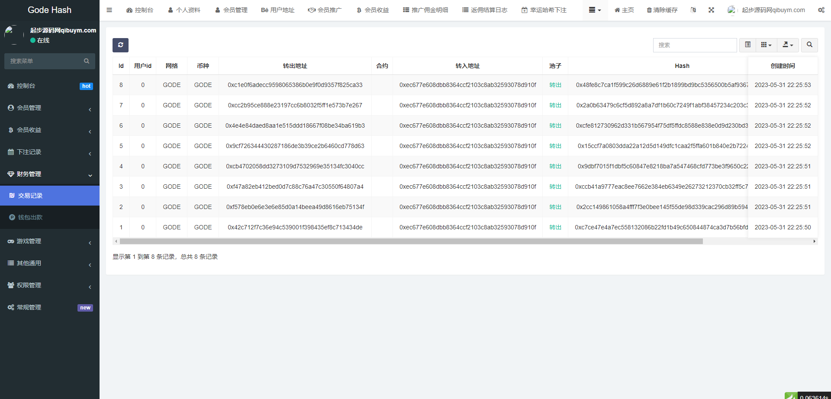Open the top bar tab list dropdown
The height and width of the screenshot is (399, 831).
click(x=595, y=10)
